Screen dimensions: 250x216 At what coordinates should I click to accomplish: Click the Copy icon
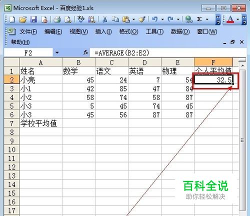pos(115,19)
